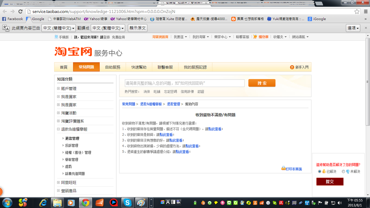Open the 話費充值問題 sidebar link
This screenshot has height=208, width=370.
click(x=75, y=174)
